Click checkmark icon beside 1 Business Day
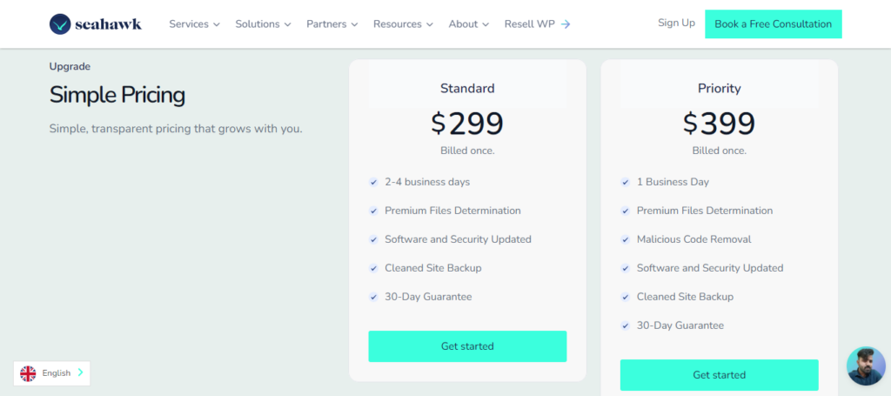This screenshot has height=396, width=891. point(626,182)
